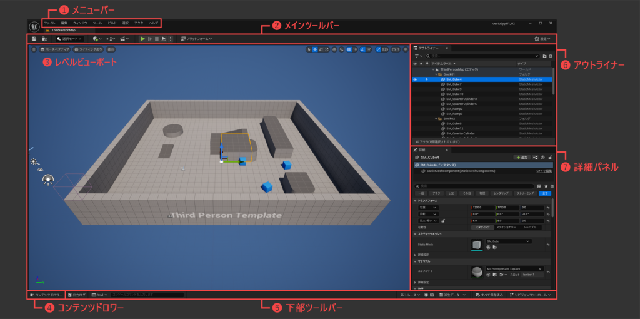Viewport: 640px width, 319px height.
Task: Open the ウィンドウ menu
Action: [x=80, y=23]
